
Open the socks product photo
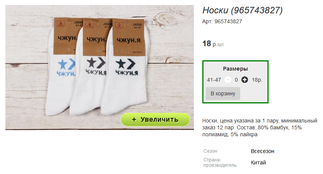[x=100, y=68]
